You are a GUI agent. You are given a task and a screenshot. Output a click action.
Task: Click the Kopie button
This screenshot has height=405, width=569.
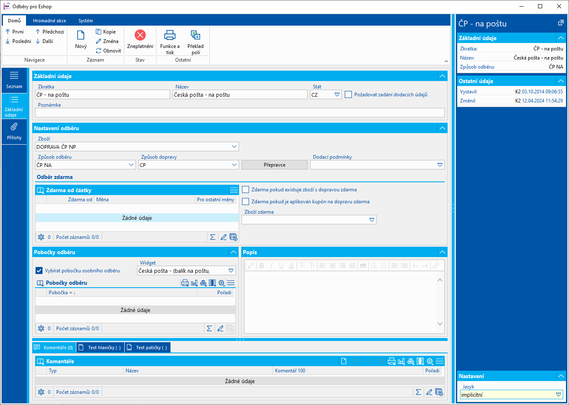tap(106, 32)
